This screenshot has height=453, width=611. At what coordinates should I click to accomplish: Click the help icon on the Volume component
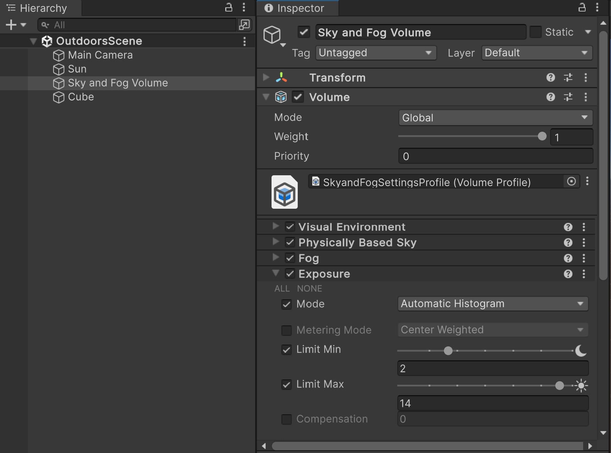[550, 97]
